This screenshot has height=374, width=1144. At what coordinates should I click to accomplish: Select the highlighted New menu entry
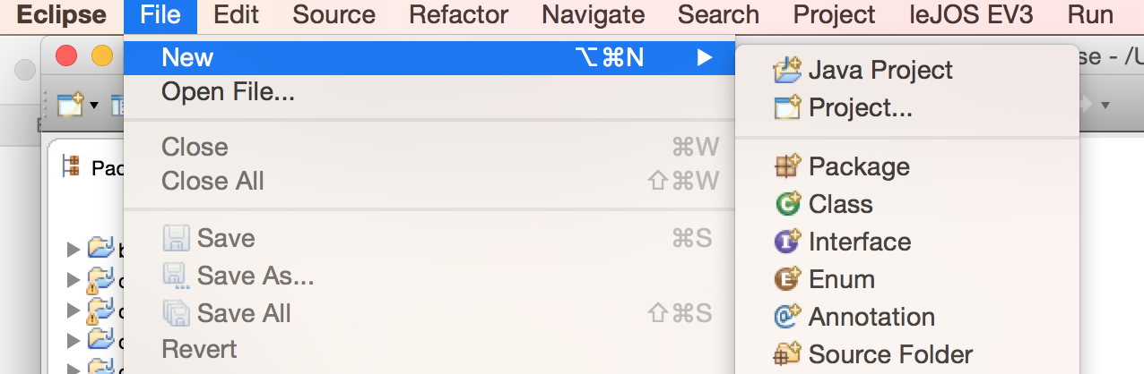click(x=187, y=58)
